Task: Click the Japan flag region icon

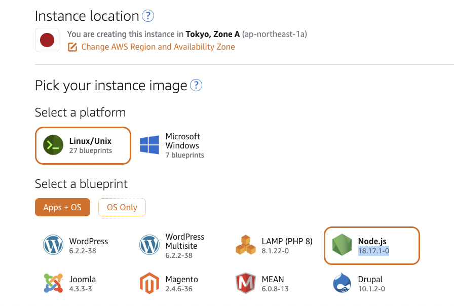Action: tap(47, 40)
